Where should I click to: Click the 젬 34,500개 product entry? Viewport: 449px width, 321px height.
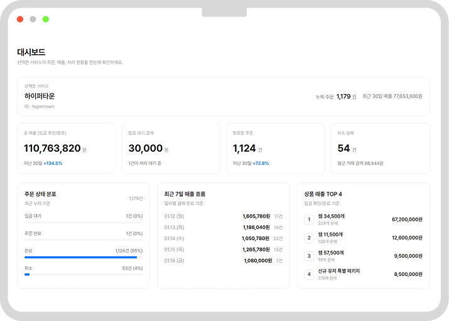tap(332, 216)
